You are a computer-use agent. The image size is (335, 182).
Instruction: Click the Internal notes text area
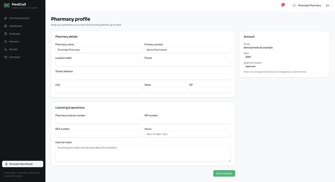point(143,153)
